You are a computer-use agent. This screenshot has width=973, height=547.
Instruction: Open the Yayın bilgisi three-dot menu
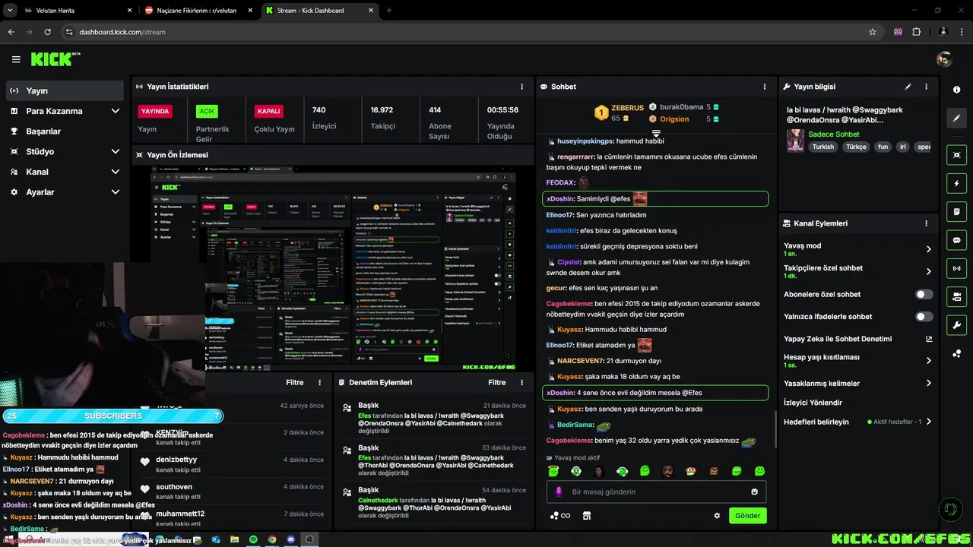pyautogui.click(x=926, y=87)
